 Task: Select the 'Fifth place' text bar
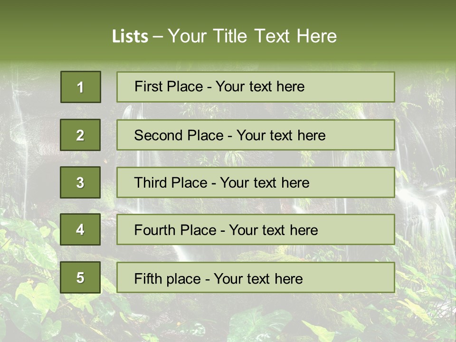[256, 277]
